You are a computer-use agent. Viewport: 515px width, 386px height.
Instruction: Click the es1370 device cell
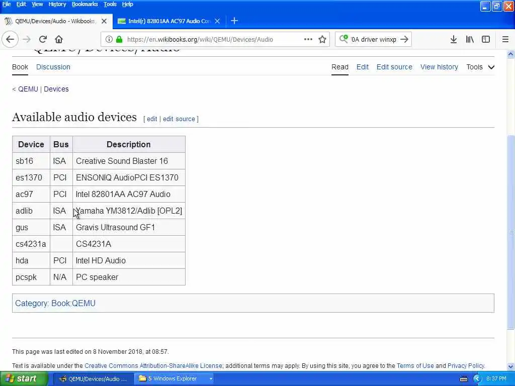pos(31,177)
